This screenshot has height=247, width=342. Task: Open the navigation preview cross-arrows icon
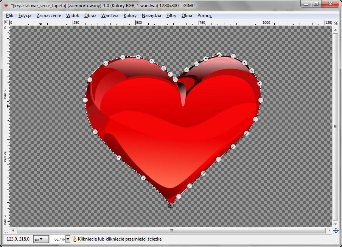pyautogui.click(x=336, y=230)
